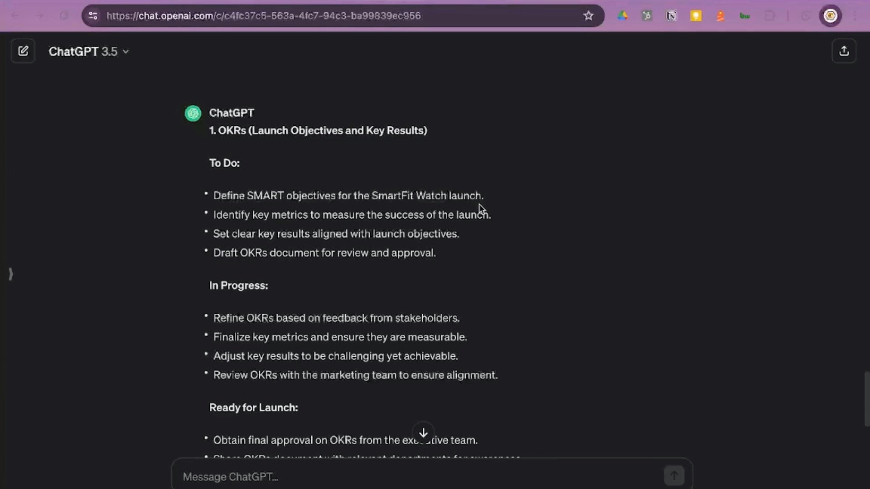Type in the Message ChatGPT field
This screenshot has height=489, width=870.
[x=417, y=476]
